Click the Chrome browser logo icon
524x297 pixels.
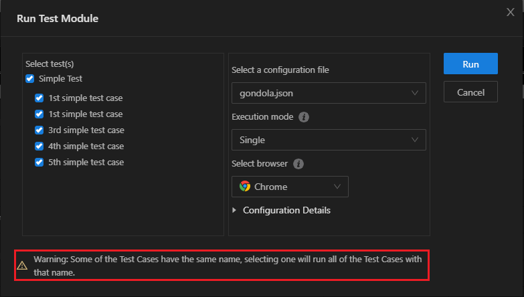coord(245,187)
